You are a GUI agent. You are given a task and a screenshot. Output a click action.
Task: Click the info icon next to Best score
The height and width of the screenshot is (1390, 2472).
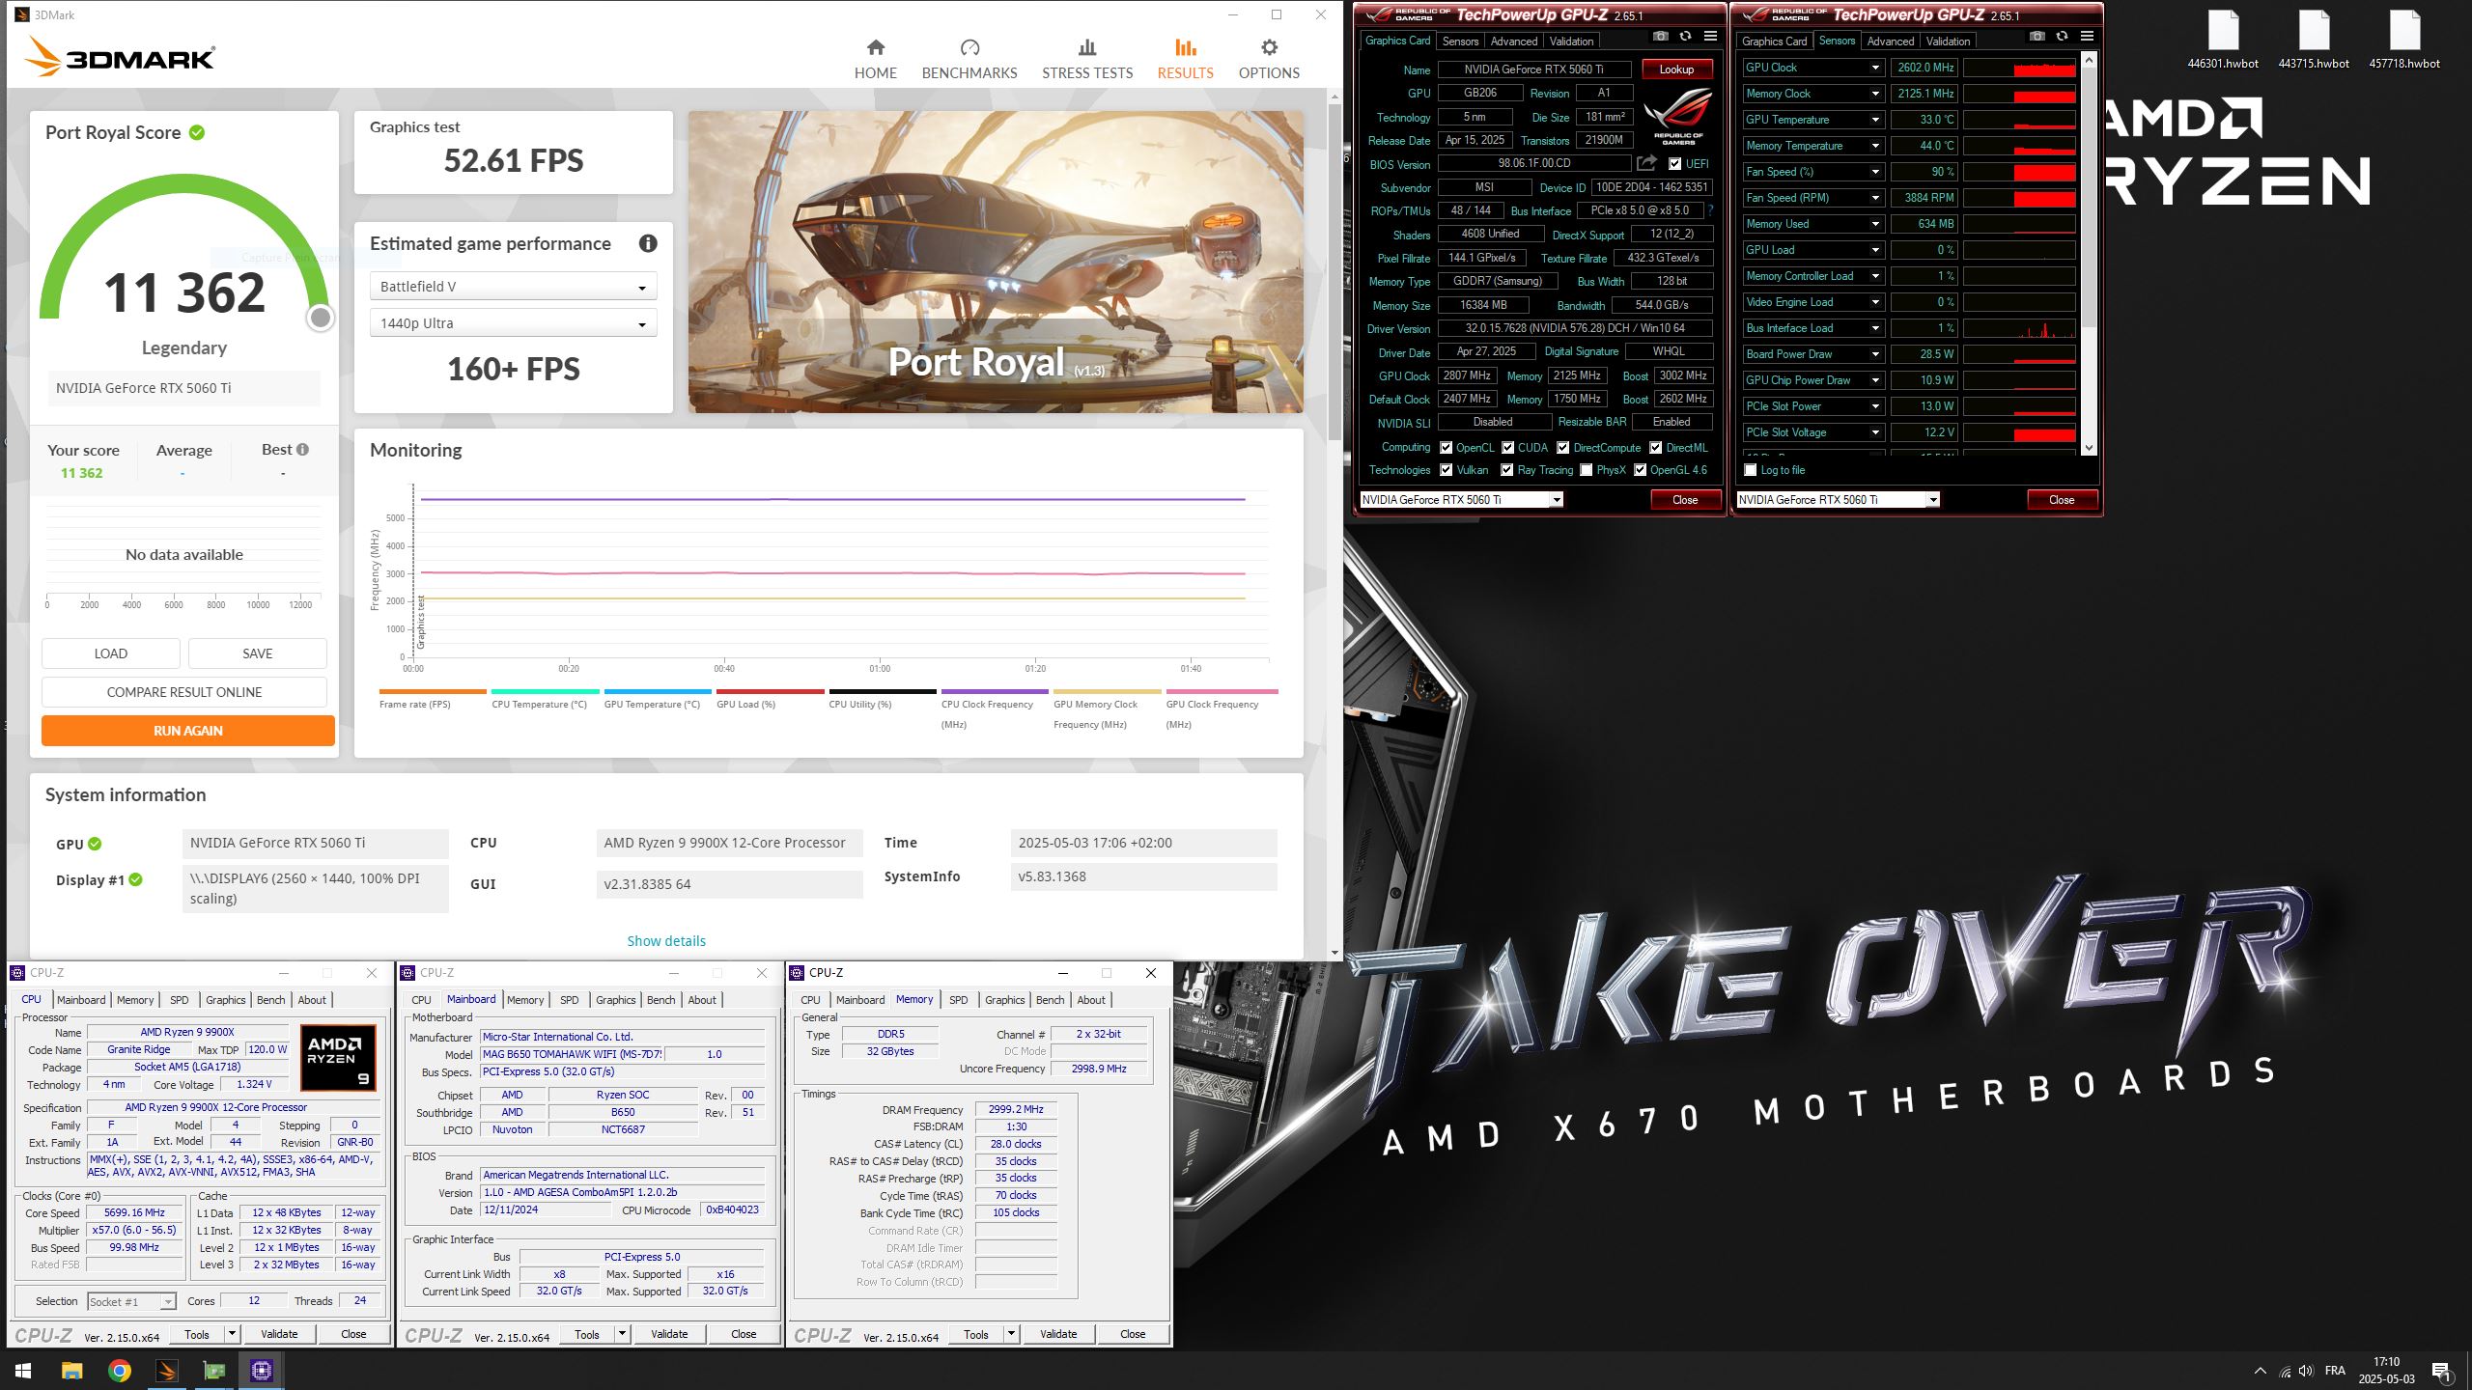[x=303, y=450]
